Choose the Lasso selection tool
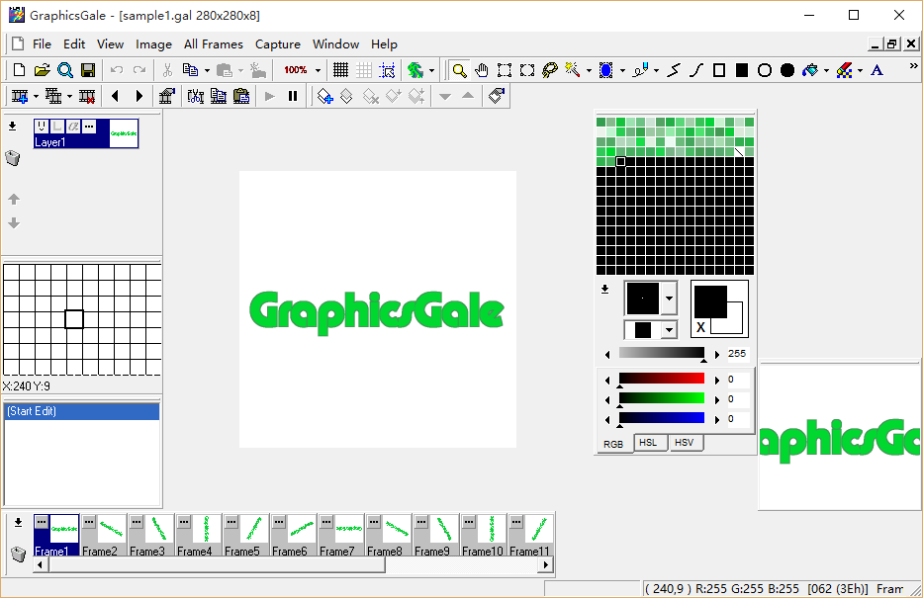923x598 pixels. pyautogui.click(x=550, y=70)
